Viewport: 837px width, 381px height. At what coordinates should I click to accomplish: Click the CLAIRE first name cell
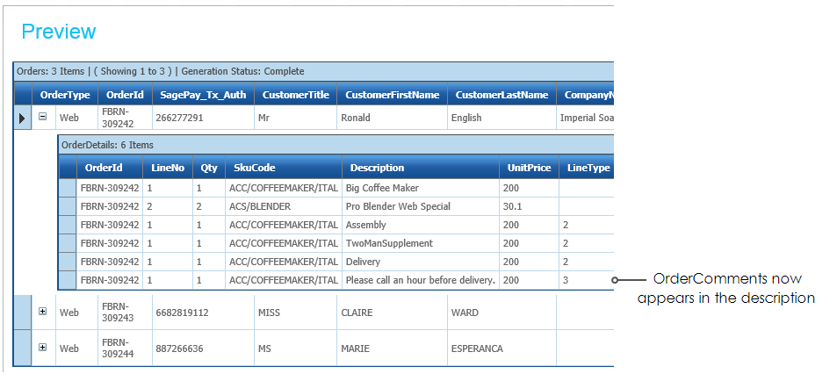392,313
